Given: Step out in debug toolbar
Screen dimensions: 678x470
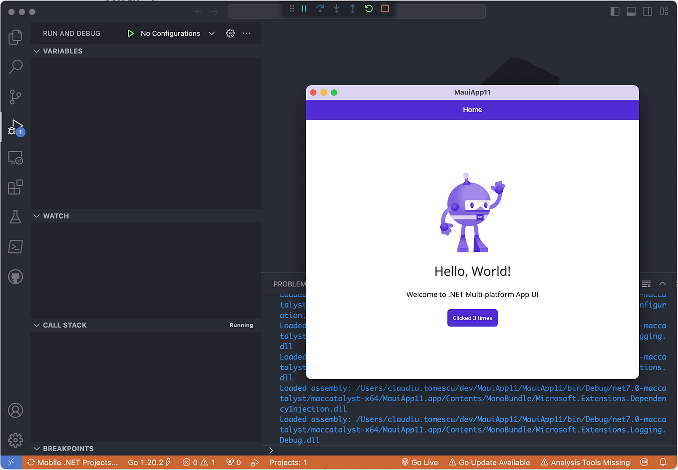Looking at the screenshot, I should pos(352,8).
